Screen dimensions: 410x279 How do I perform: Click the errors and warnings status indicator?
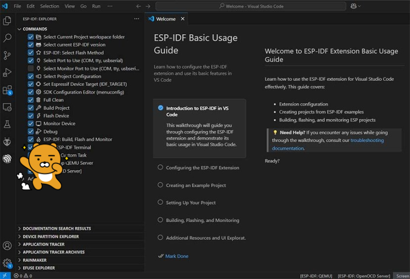coord(23,276)
